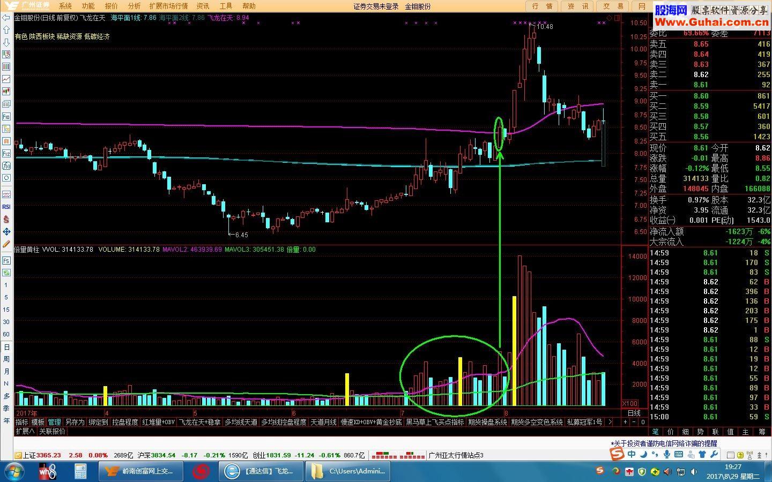This screenshot has width=772, height=482.
Task: Click the back arrow icon in left sidebar
Action: pyautogui.click(x=6, y=17)
